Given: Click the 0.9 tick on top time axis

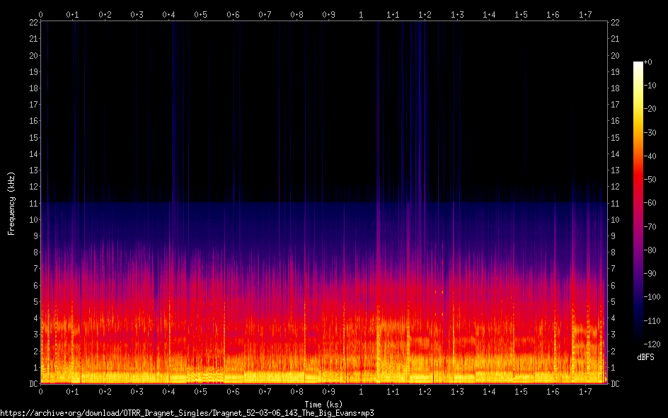Looking at the screenshot, I should [329, 14].
